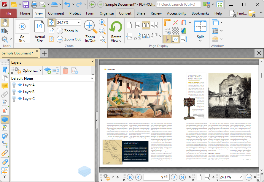Collapse the ribbon chevron

coord(261,13)
